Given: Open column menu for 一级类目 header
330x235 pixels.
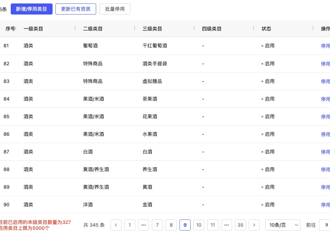Looking at the screenshot, I should click(75, 29).
